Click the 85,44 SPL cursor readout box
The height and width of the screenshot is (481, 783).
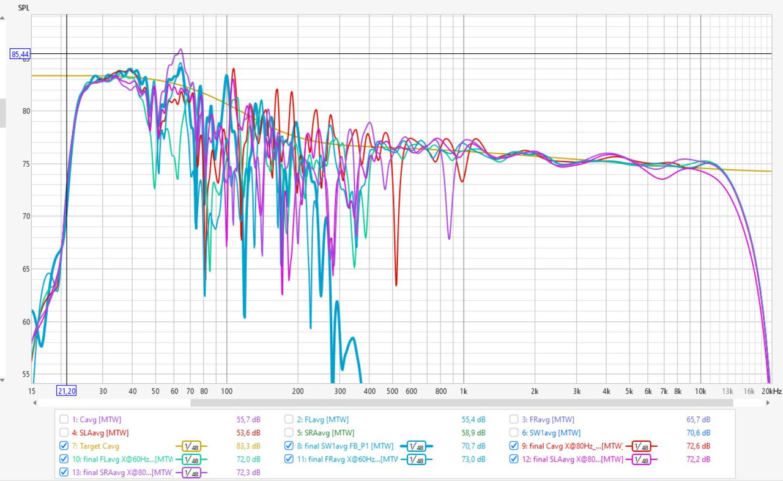(20, 54)
